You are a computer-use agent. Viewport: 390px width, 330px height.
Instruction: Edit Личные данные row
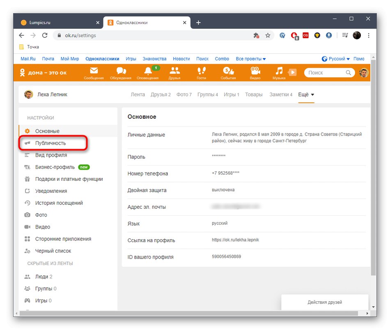click(246, 138)
